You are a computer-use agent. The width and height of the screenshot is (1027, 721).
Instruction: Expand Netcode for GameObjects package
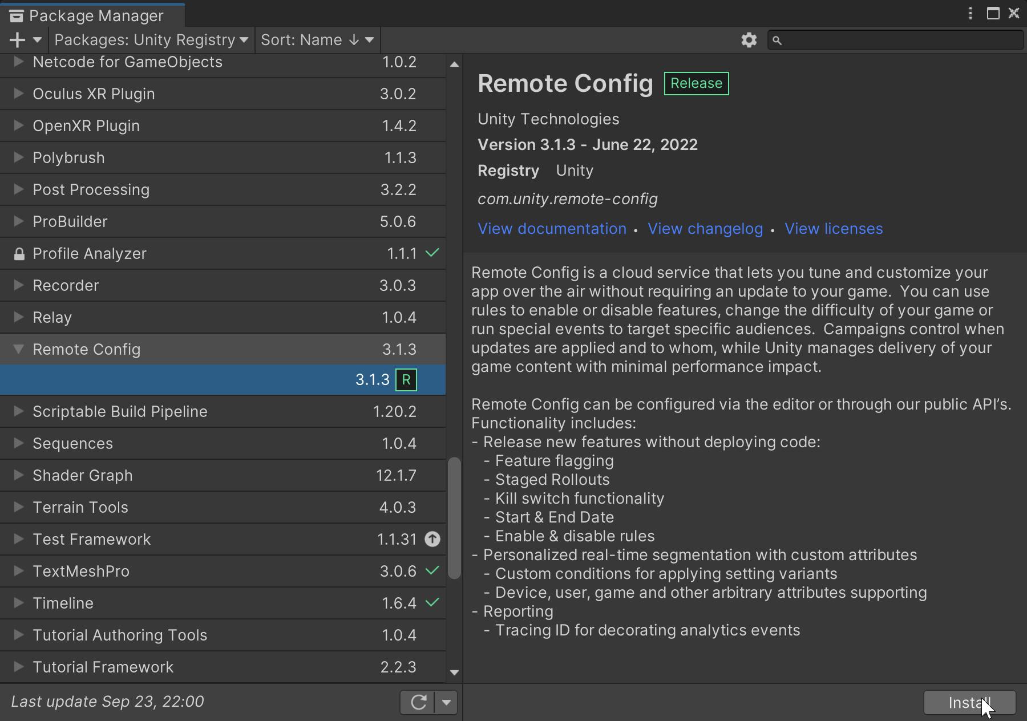point(18,61)
